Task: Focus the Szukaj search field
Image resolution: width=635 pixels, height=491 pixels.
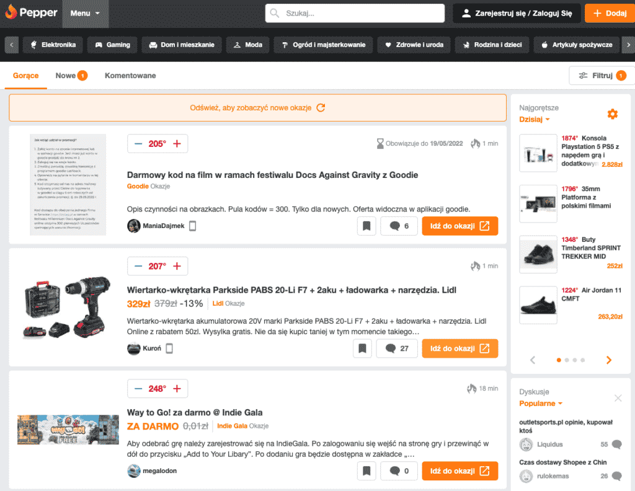Action: [x=355, y=14]
